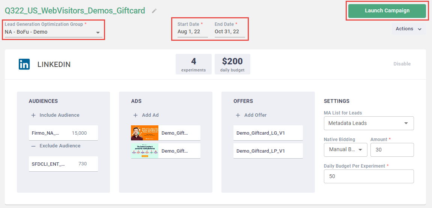The image size is (432, 208).
Task: Click the Start Date field
Action: click(193, 32)
